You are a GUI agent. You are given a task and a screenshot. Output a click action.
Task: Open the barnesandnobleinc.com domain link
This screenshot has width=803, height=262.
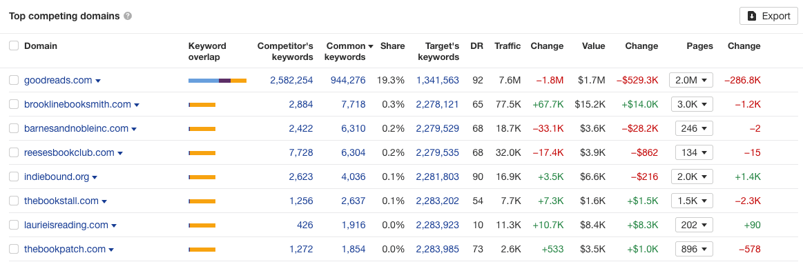77,128
